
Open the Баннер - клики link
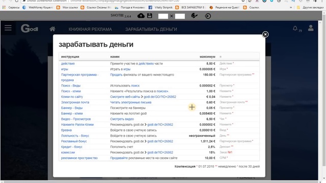[72, 113]
